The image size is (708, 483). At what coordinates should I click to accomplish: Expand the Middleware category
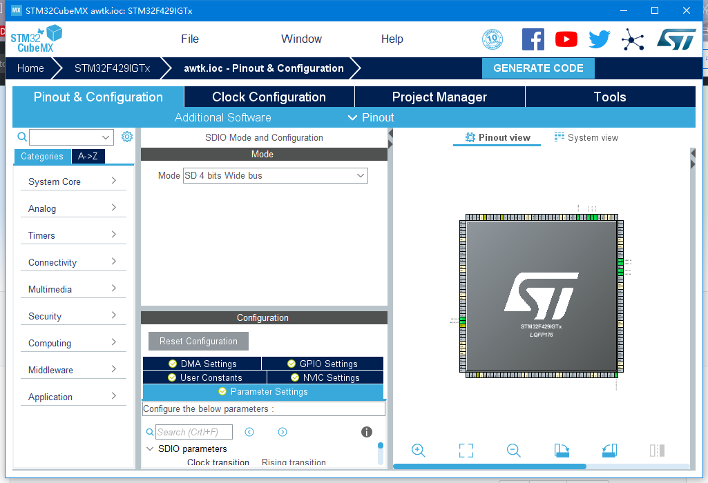(x=73, y=370)
